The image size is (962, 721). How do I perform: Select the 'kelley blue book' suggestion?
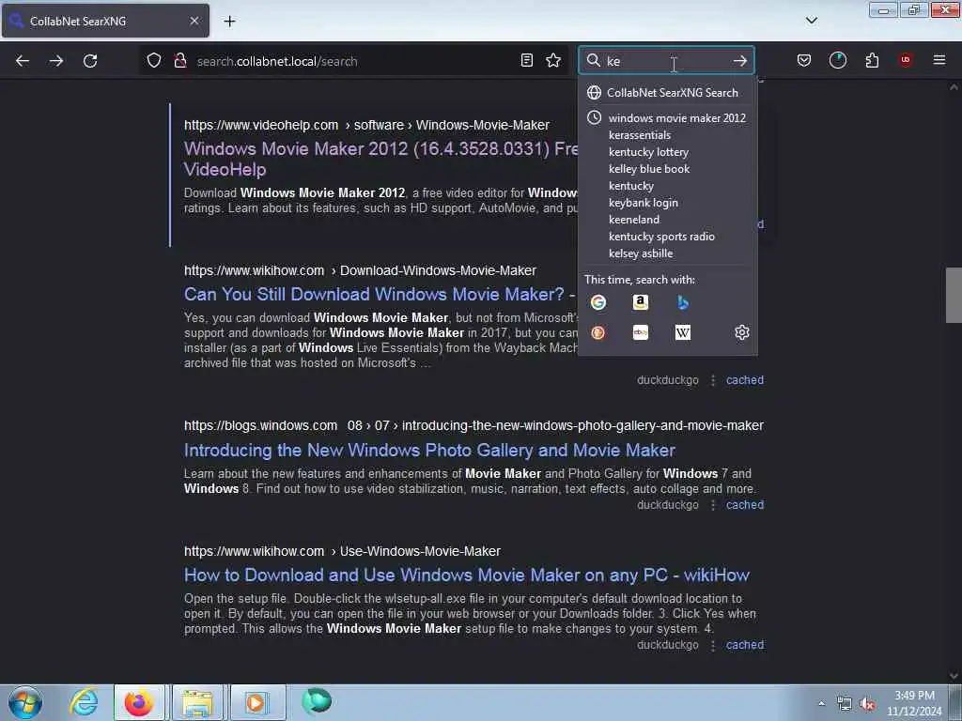coord(668,169)
